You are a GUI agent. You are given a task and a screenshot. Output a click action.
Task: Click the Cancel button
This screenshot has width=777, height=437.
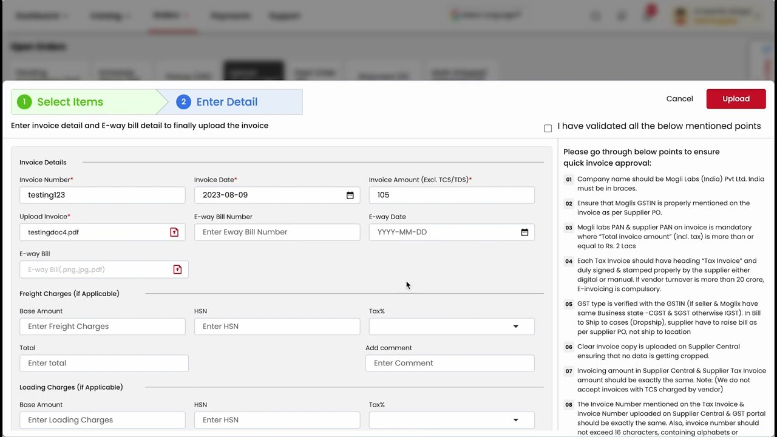[679, 99]
